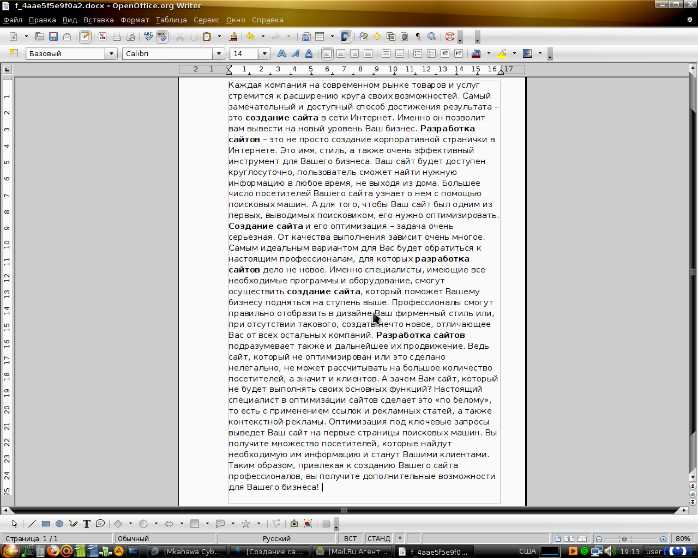Open the Формат menu
Viewport: 698px width, 558px height.
[x=135, y=20]
